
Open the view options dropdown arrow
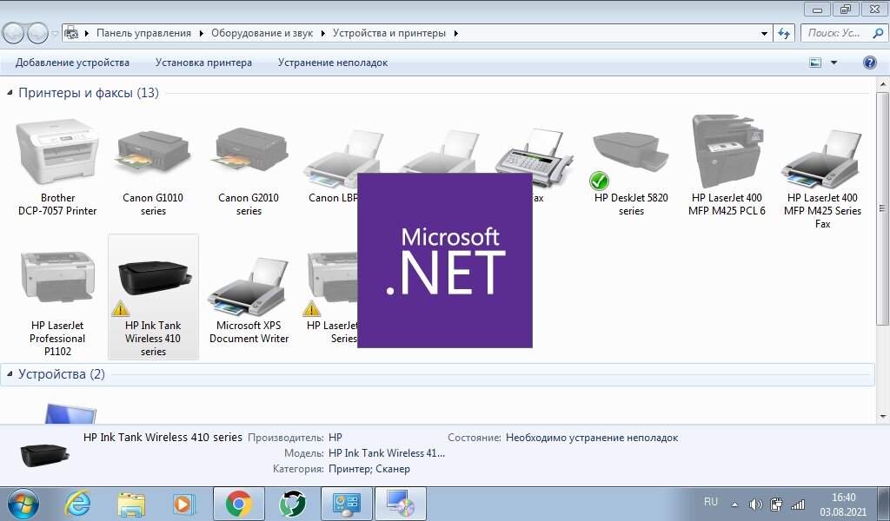(x=834, y=63)
